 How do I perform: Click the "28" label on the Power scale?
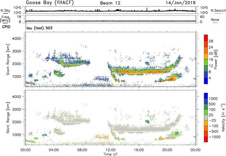(211, 41)
